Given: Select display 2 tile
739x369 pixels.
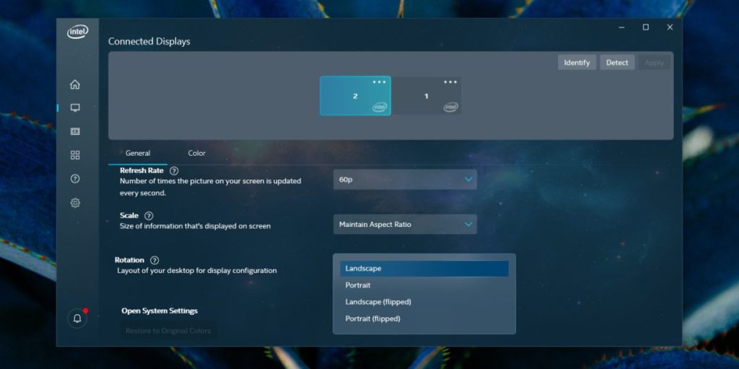Looking at the screenshot, I should coord(355,96).
